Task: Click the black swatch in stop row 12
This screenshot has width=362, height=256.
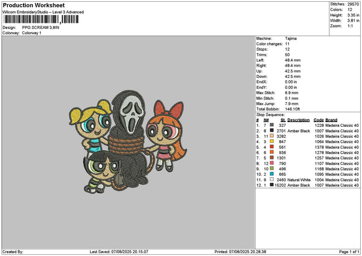Action: (x=271, y=185)
